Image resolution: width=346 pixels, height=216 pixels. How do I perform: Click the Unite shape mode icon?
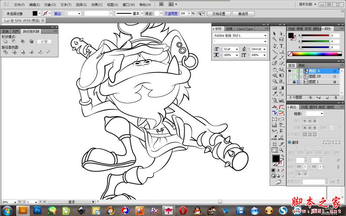(5, 41)
